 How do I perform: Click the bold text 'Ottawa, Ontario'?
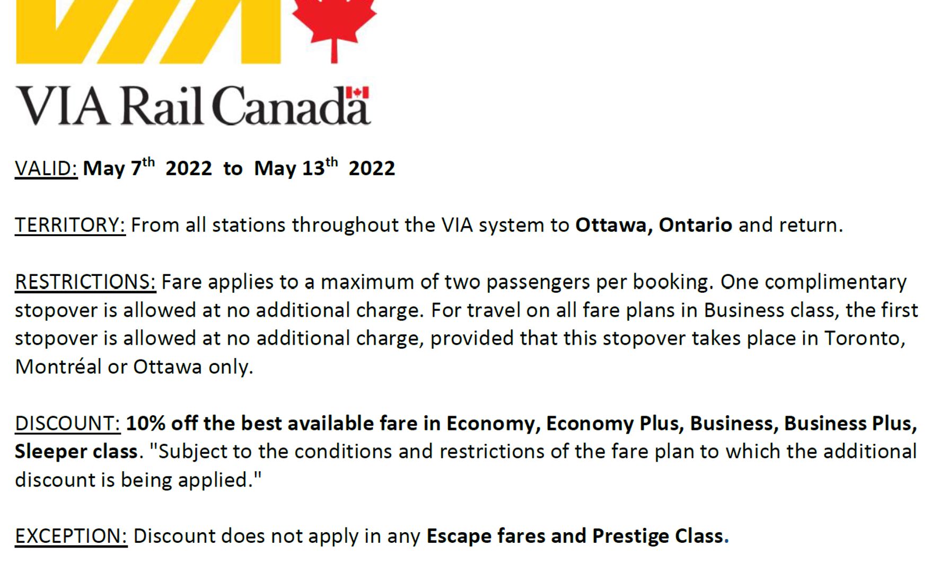654,226
